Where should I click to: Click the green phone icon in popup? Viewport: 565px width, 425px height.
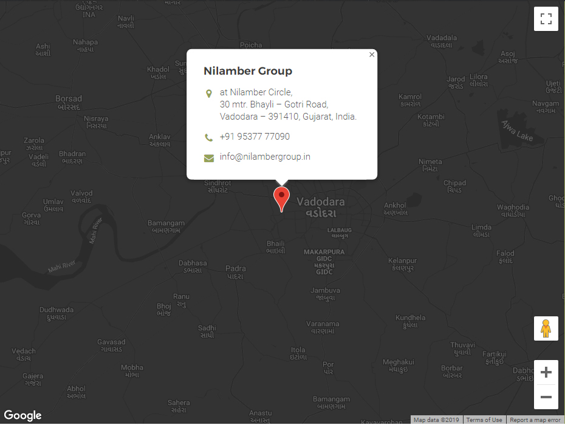(x=208, y=137)
